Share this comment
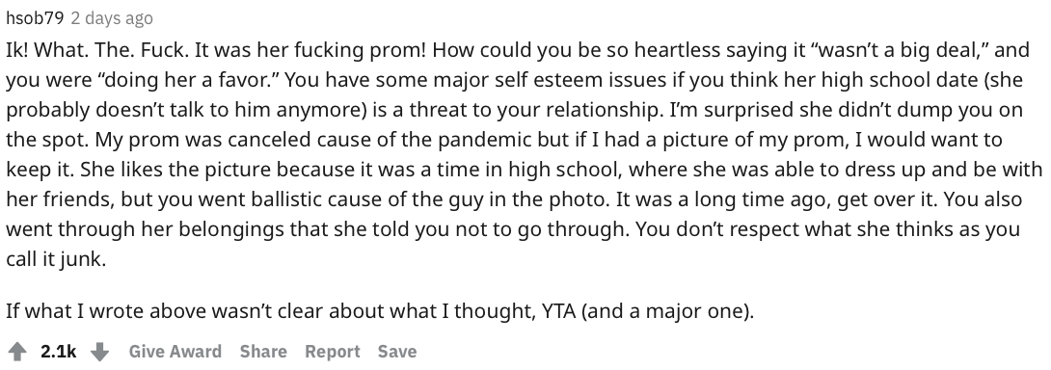This screenshot has height=370, width=1051. [x=262, y=352]
